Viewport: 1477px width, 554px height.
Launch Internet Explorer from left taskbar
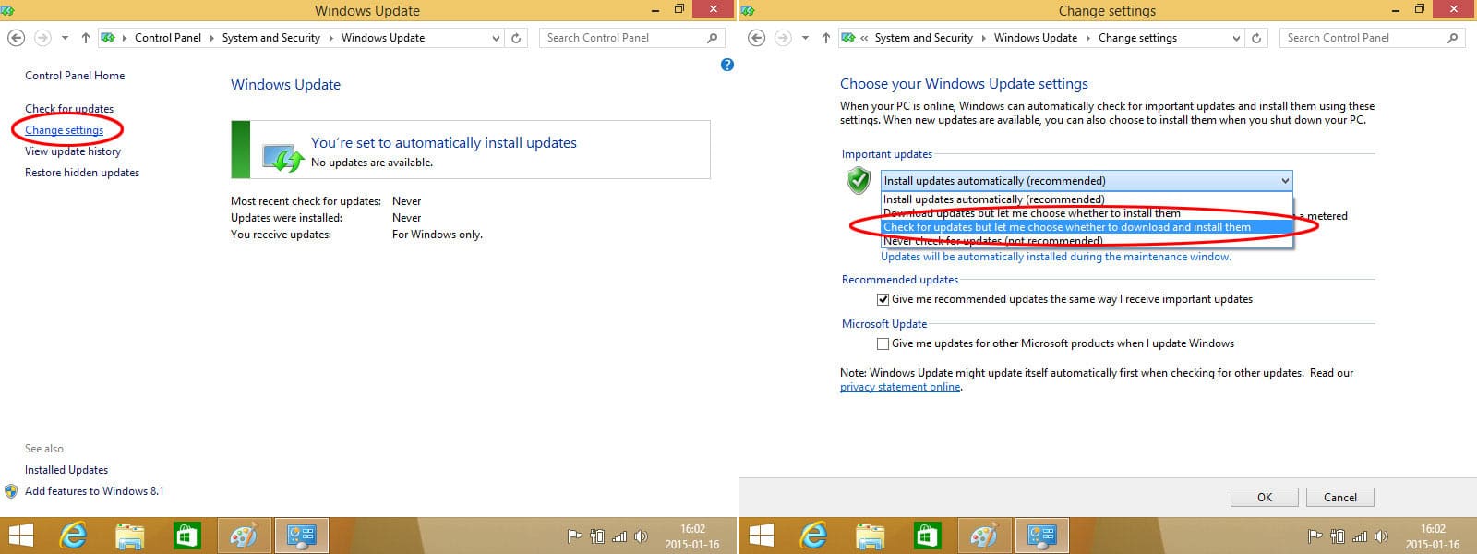(x=74, y=536)
